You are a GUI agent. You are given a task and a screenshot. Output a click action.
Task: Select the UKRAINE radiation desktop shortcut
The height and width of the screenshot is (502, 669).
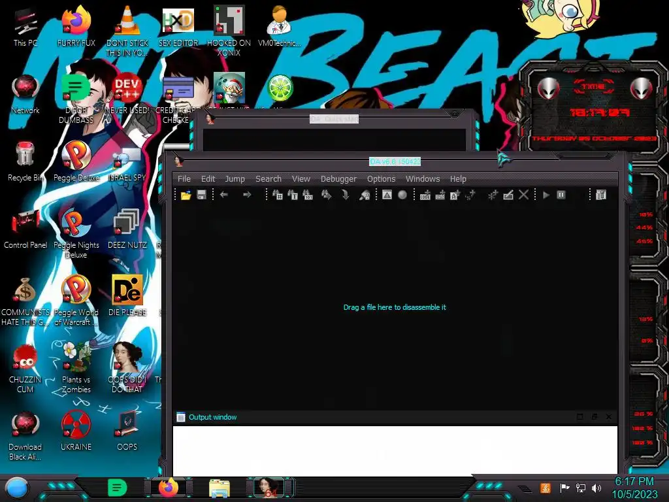tap(76, 431)
